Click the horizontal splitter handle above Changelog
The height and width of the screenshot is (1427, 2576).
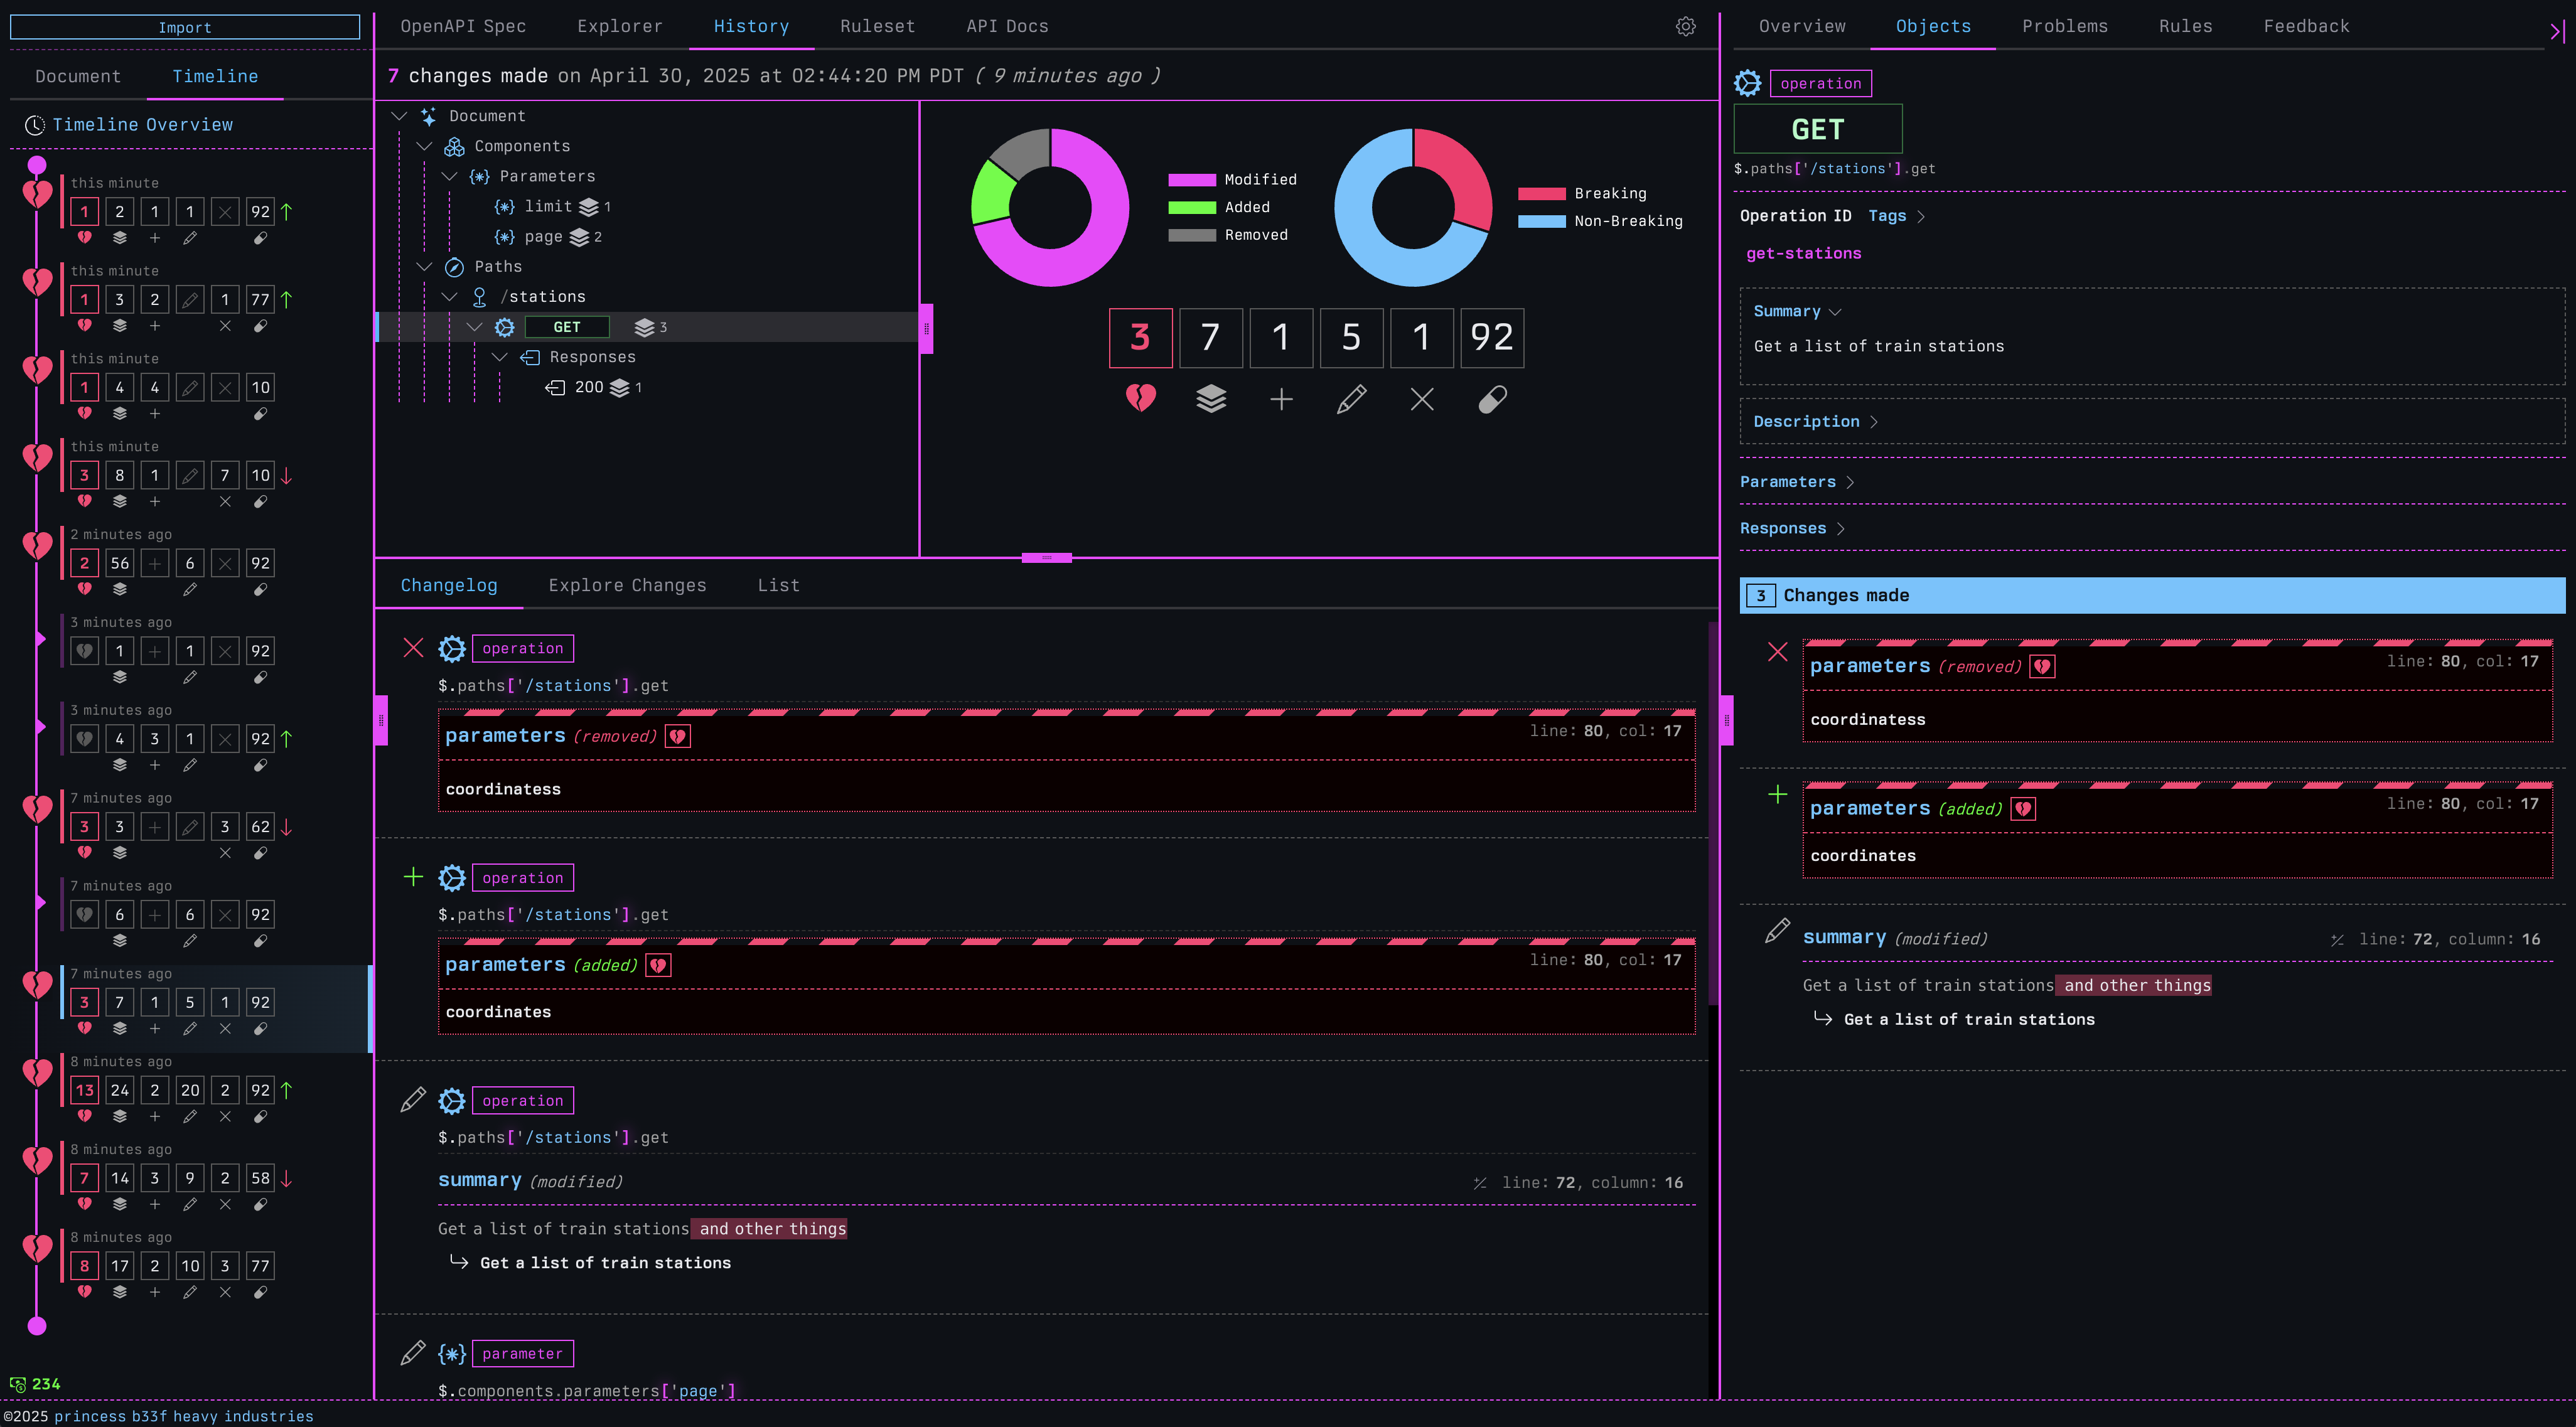1046,558
